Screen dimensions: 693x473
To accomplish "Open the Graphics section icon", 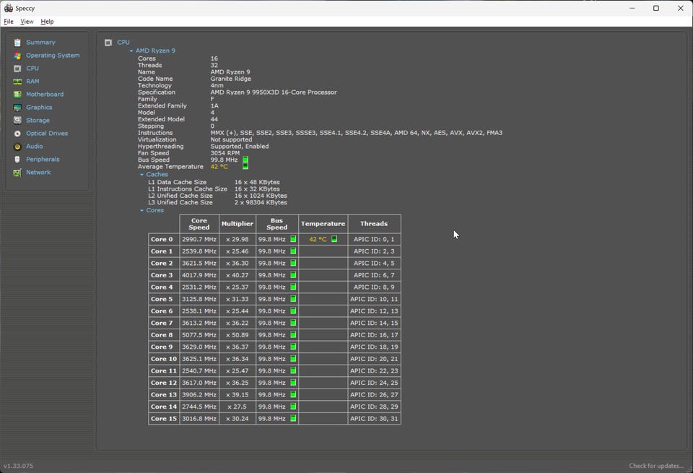I will tap(17, 108).
